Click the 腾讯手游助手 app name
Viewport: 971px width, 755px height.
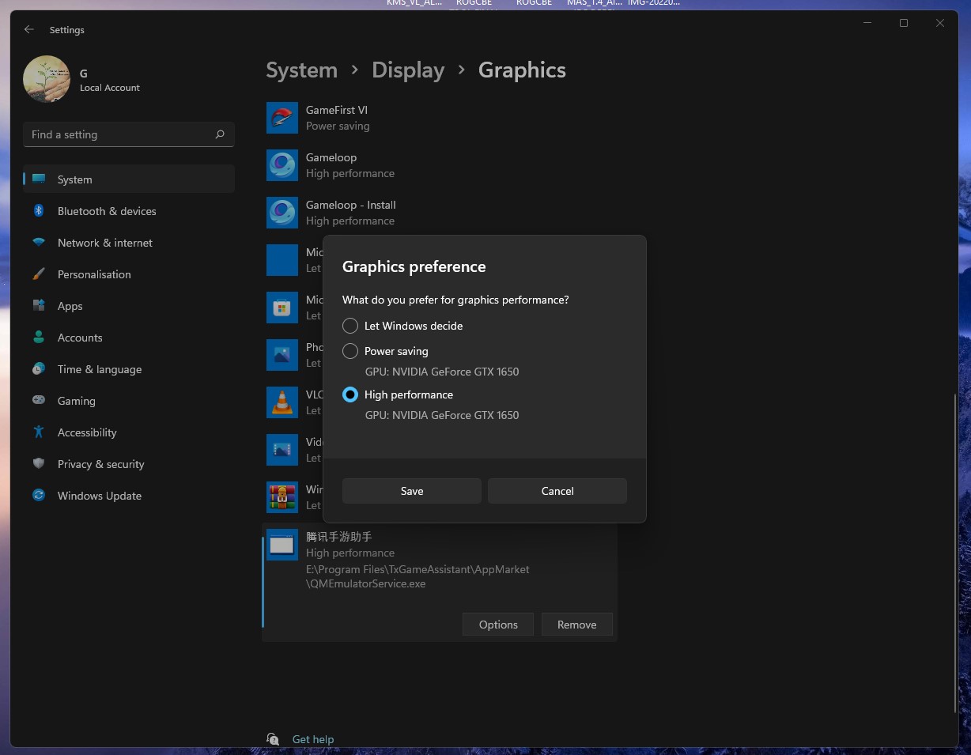pyautogui.click(x=339, y=537)
